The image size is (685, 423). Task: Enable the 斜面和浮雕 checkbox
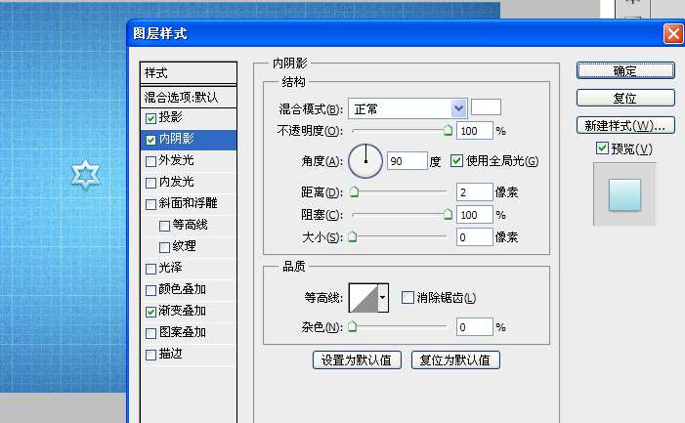pyautogui.click(x=150, y=204)
